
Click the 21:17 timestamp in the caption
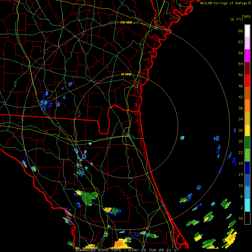tap(172, 250)
